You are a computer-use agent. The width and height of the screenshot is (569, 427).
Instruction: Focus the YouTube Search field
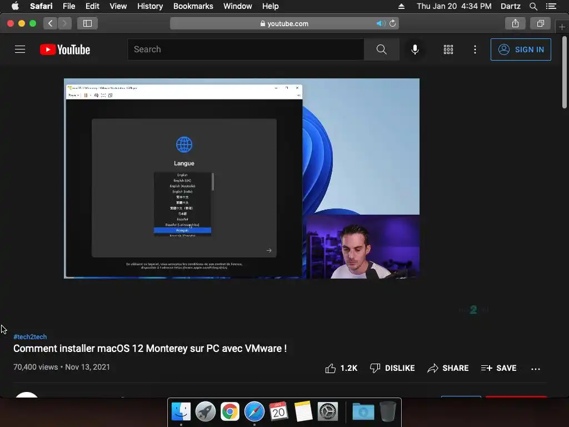pyautogui.click(x=246, y=49)
